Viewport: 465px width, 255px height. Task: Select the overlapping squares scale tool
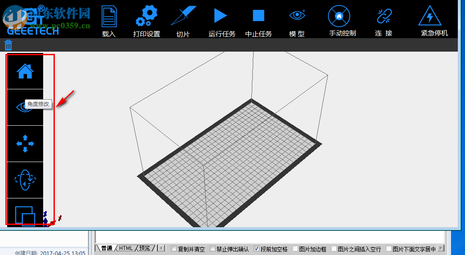pos(25,212)
